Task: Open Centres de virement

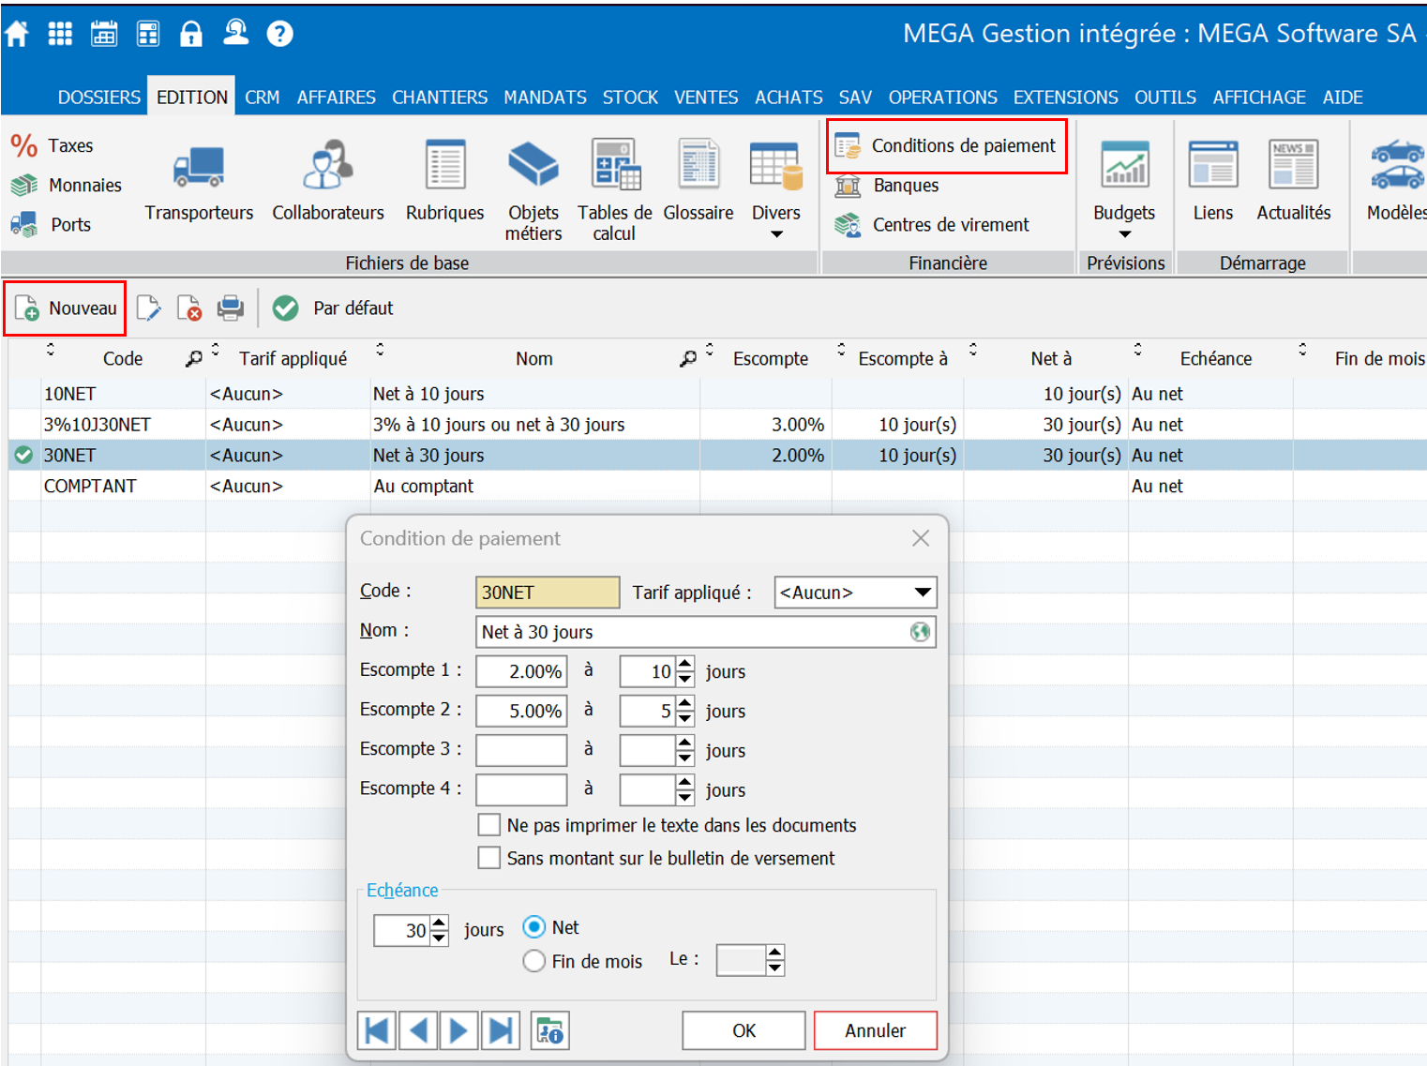Action: pyautogui.click(x=932, y=224)
